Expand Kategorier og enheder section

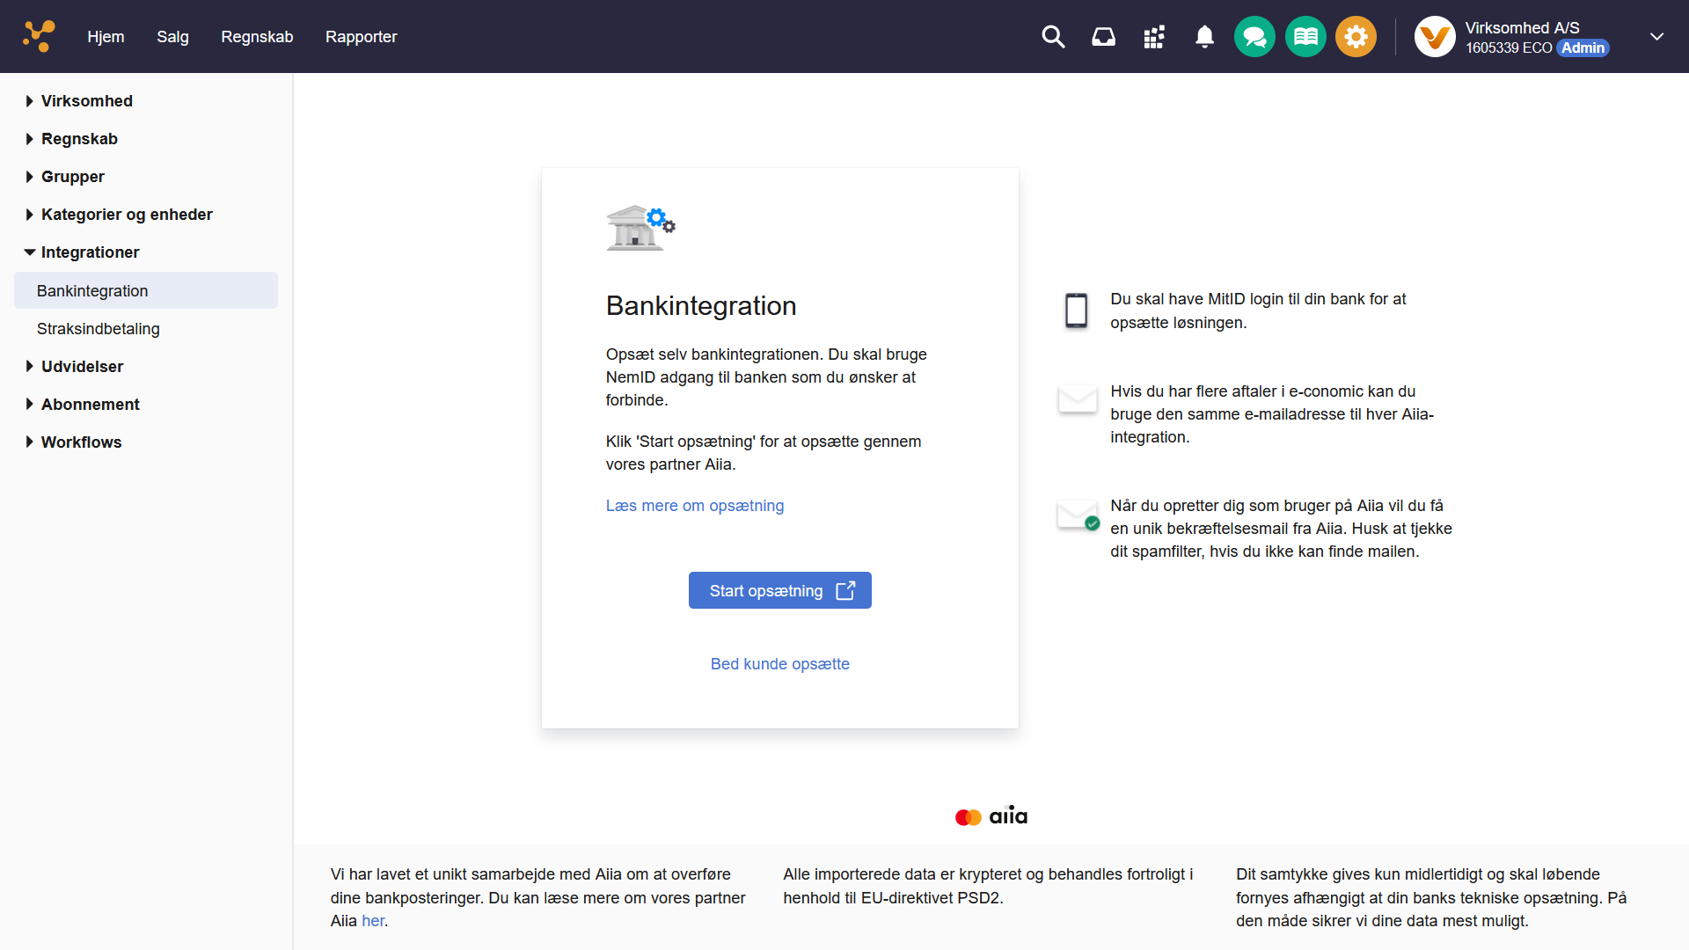click(x=127, y=215)
